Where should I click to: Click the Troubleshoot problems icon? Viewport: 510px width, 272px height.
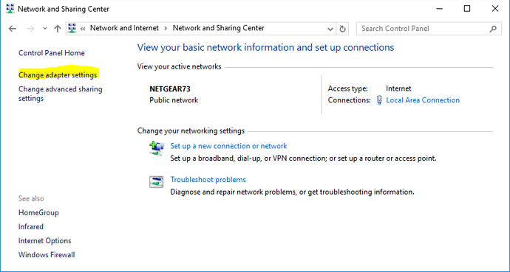(x=157, y=182)
